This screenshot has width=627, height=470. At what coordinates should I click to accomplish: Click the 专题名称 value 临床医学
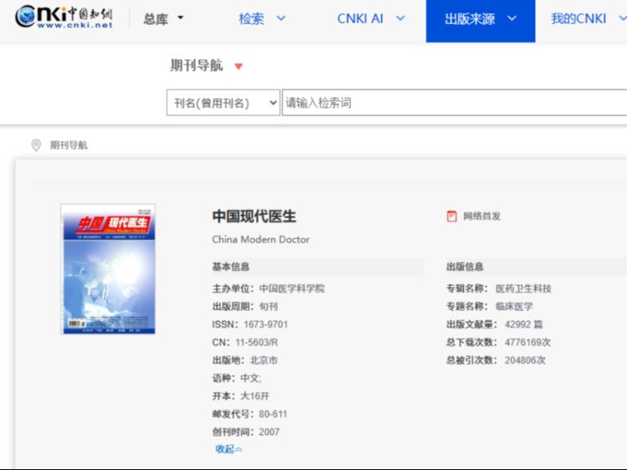(514, 306)
